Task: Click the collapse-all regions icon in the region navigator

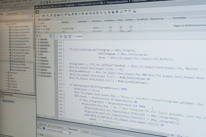Action: click(40, 36)
